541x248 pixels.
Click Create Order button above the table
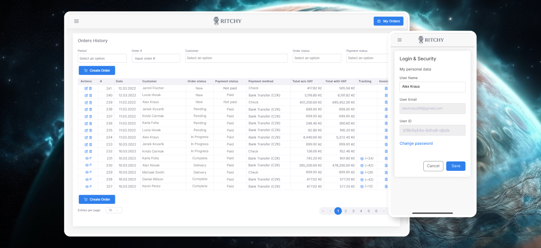[97, 70]
